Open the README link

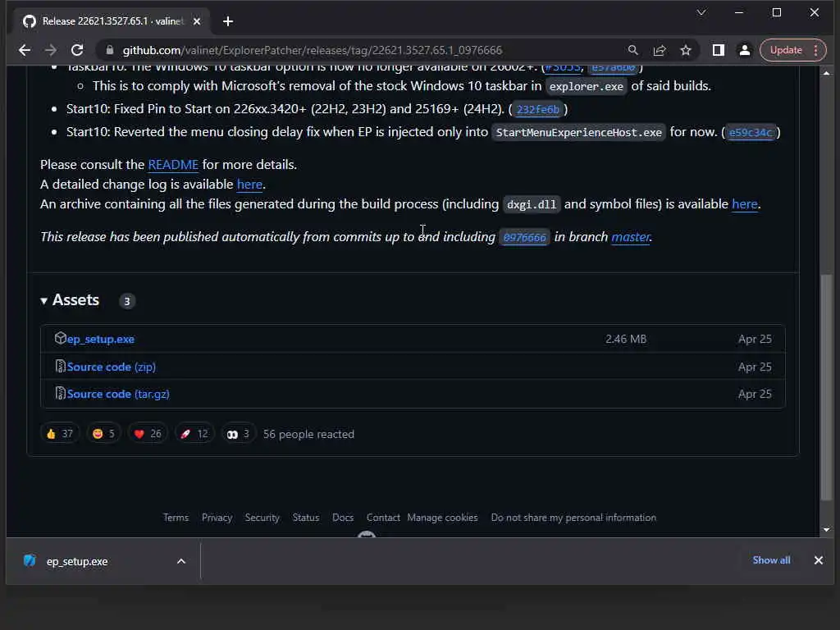tap(173, 164)
